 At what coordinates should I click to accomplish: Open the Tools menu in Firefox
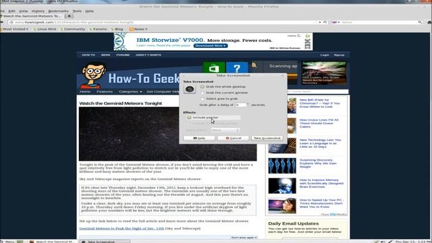[77, 11]
